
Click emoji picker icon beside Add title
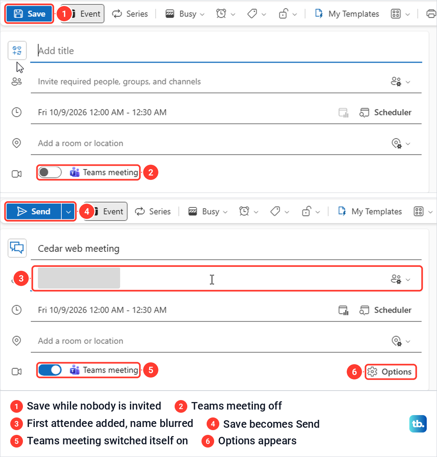coord(17,51)
